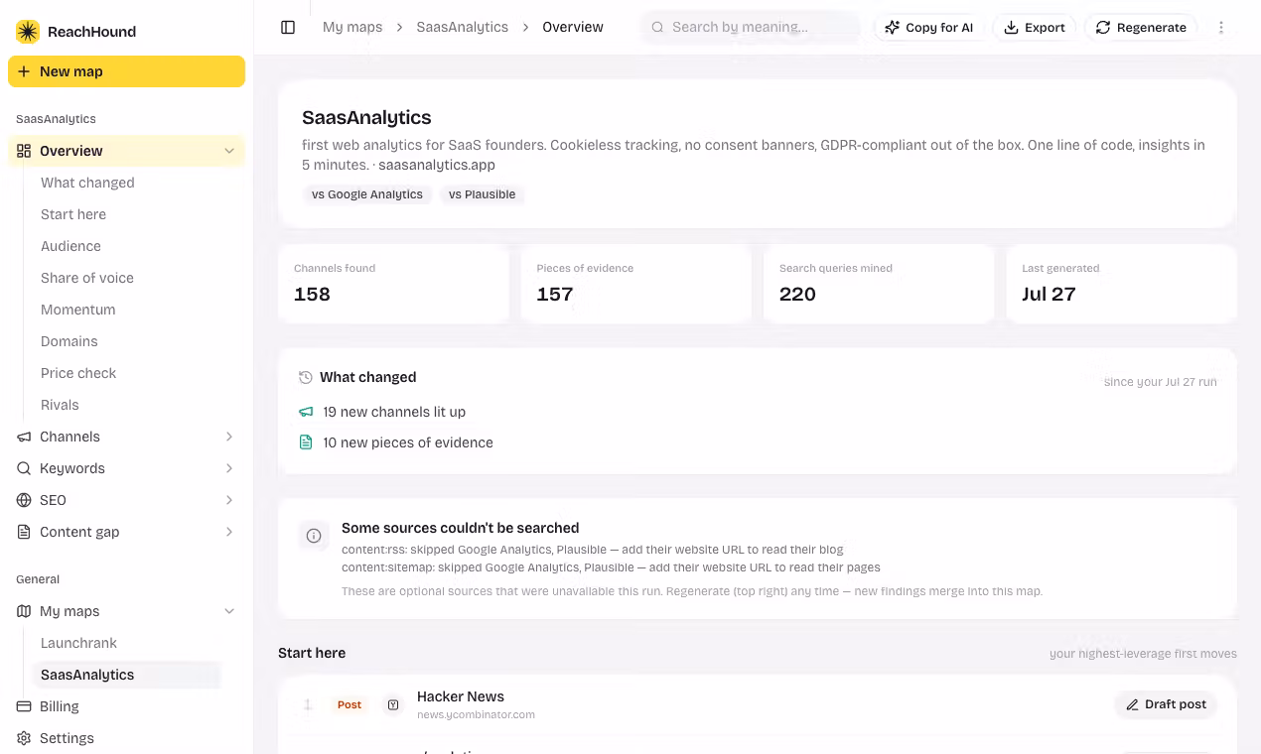Open Settings via the gear icon
Viewport: 1261px width, 754px height.
[24, 738]
